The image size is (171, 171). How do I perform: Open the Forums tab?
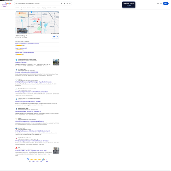(x=29, y=8)
